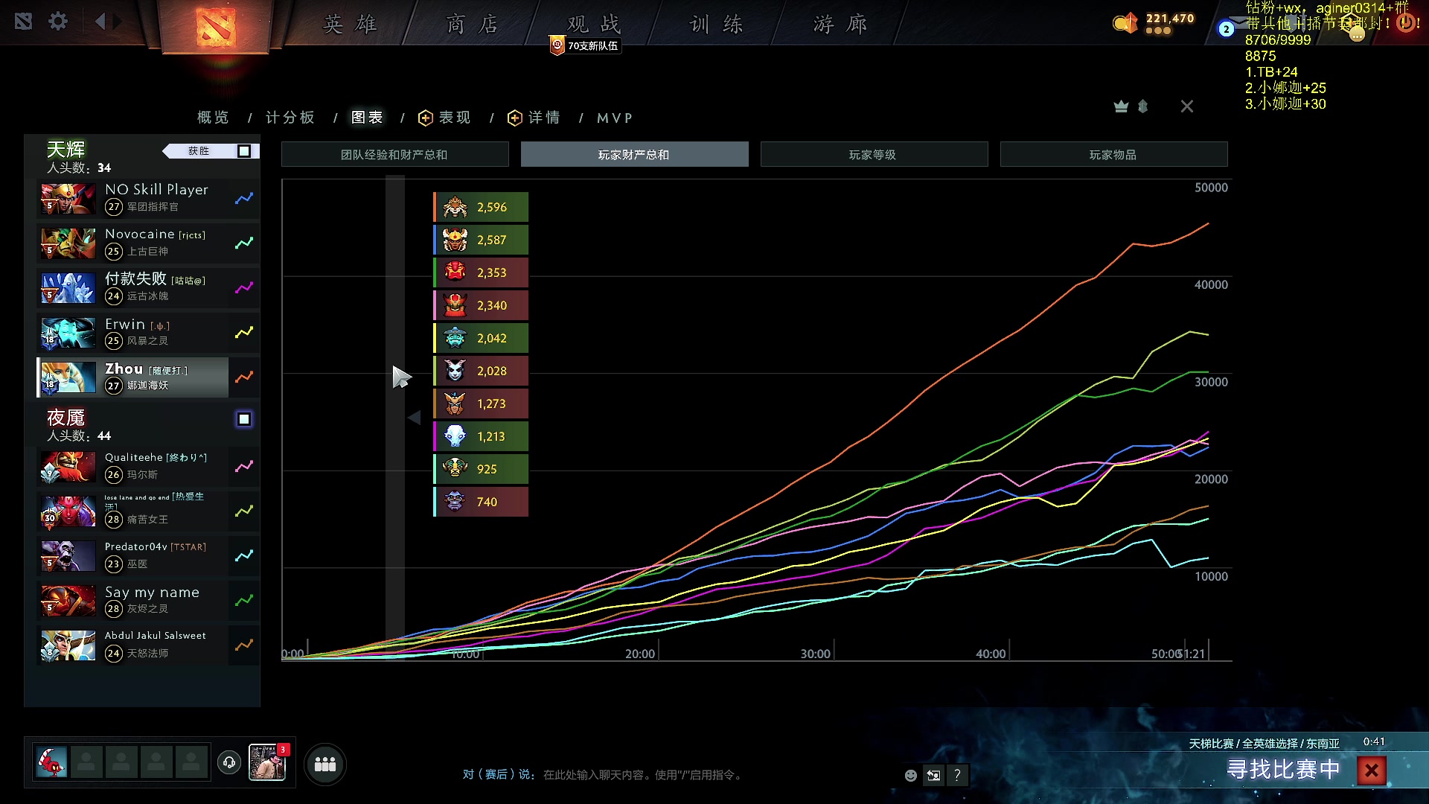
Task: Cancel match search with red X
Action: click(x=1372, y=770)
